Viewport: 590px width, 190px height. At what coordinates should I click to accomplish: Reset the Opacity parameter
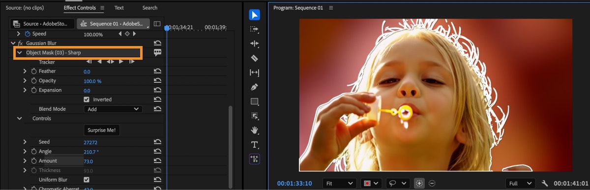(157, 81)
